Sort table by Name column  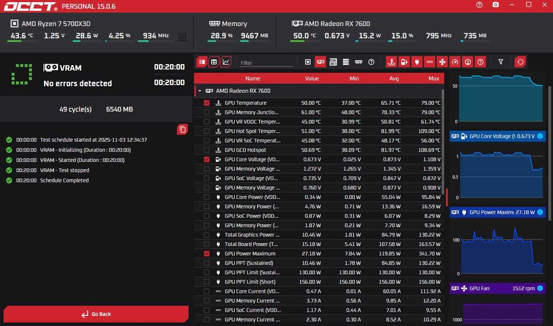pos(253,78)
